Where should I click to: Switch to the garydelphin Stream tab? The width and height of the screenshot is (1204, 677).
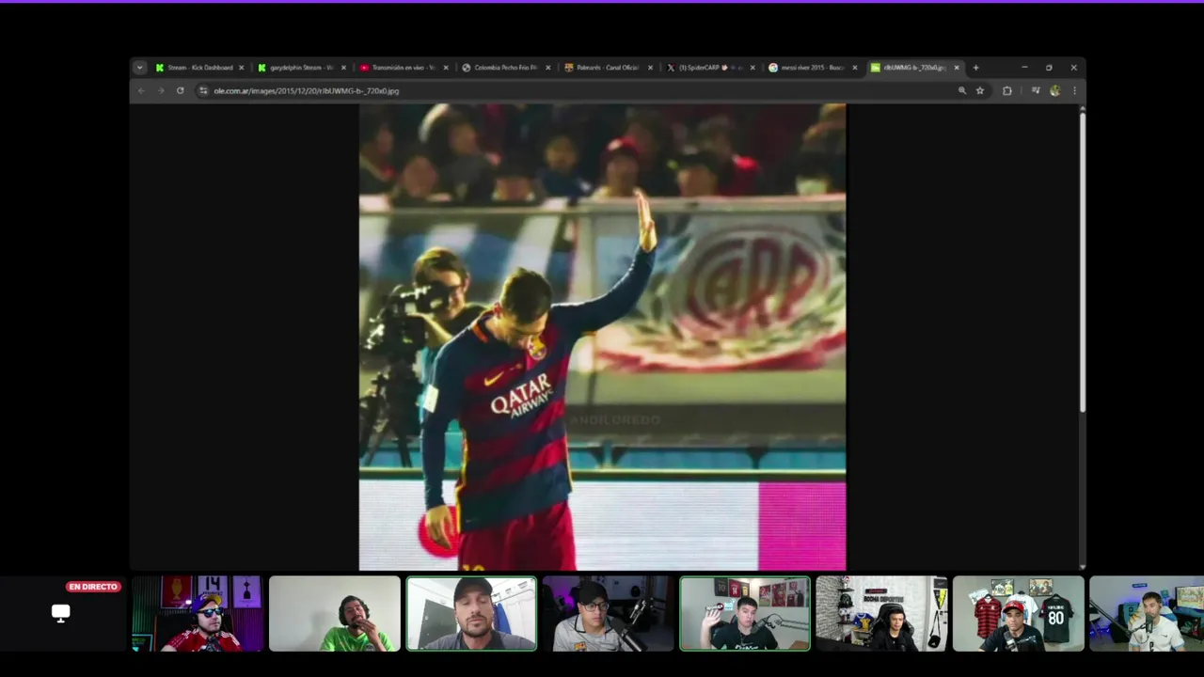pyautogui.click(x=301, y=68)
